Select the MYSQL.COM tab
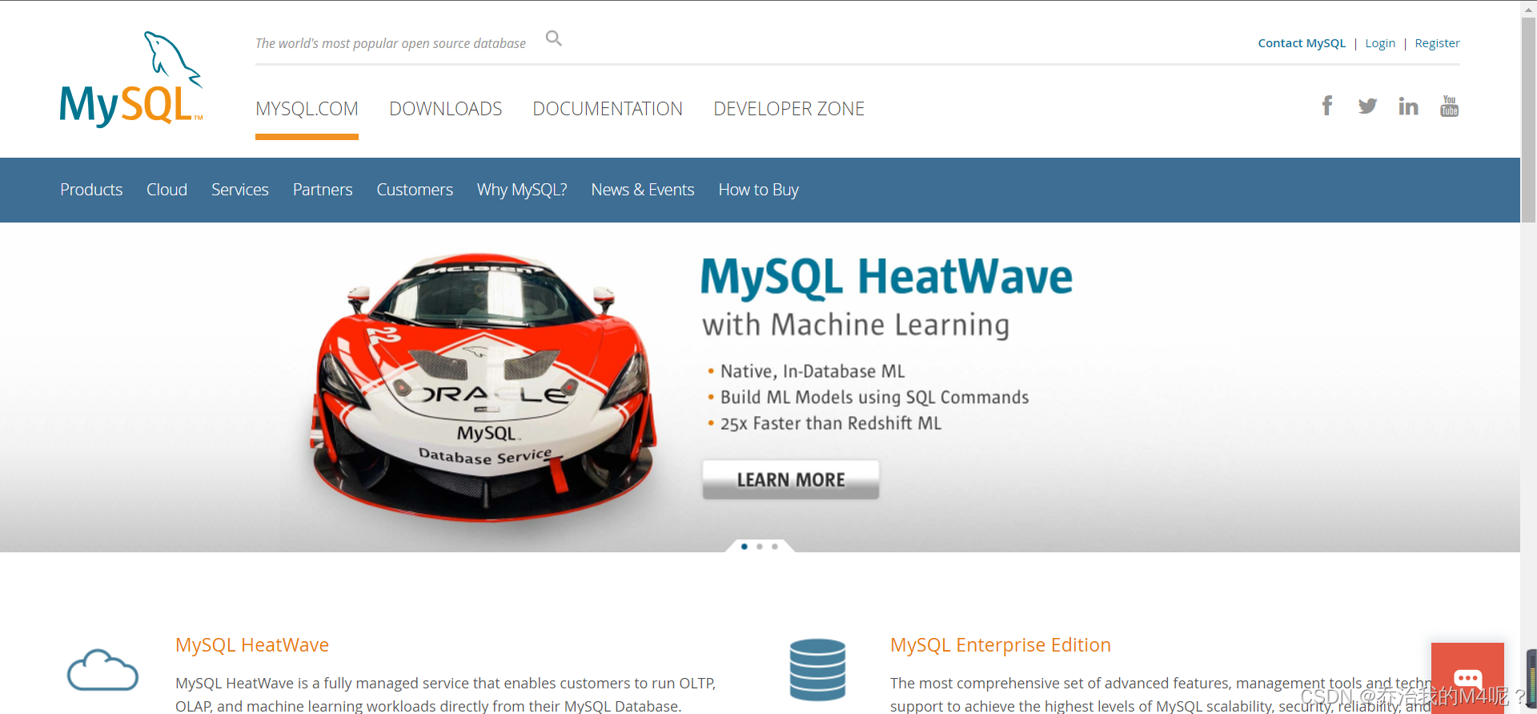The height and width of the screenshot is (714, 1537). [x=307, y=109]
